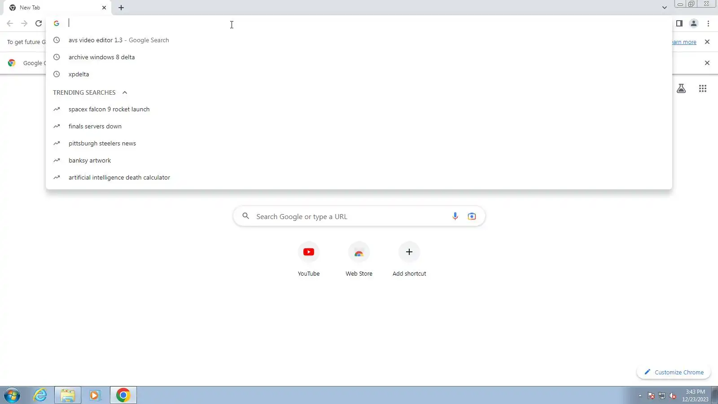Click the browser forward arrow
The image size is (718, 404).
click(24, 23)
